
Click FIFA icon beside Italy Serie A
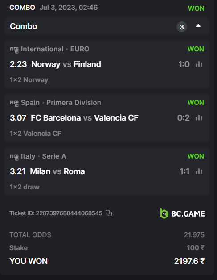(14, 157)
